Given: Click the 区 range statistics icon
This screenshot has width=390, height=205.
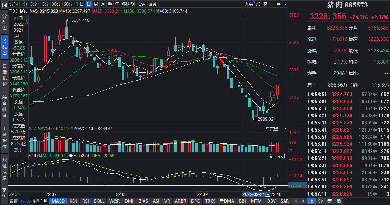Looking at the screenshot, I should (x=272, y=4).
